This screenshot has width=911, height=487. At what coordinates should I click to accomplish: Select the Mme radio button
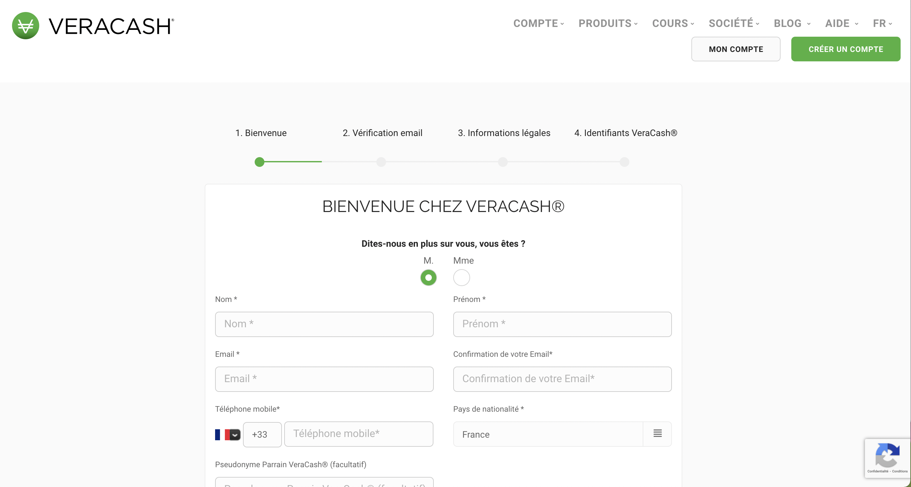462,278
